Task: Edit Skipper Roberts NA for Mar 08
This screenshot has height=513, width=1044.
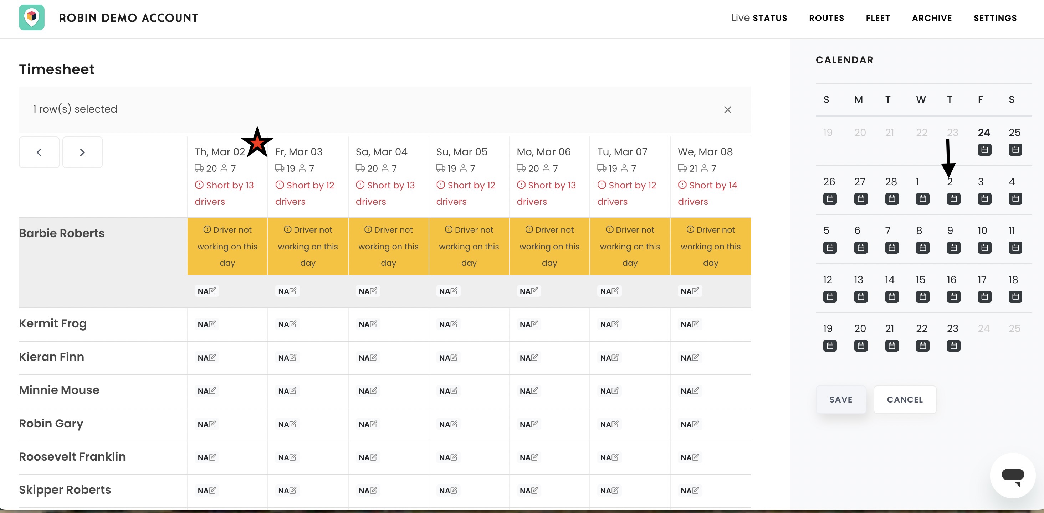Action: tap(690, 491)
